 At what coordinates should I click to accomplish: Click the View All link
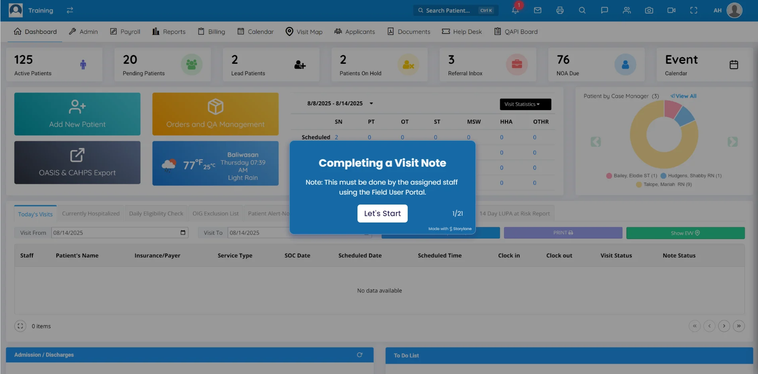pyautogui.click(x=683, y=96)
